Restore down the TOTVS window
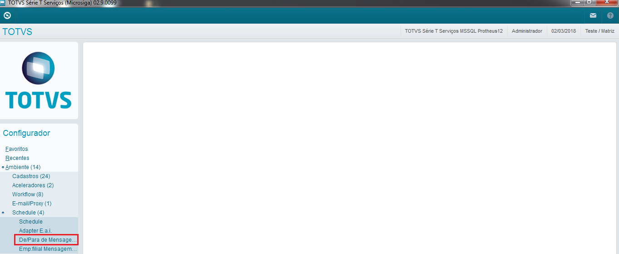Image resolution: width=619 pixels, height=254 pixels. tap(589, 2)
